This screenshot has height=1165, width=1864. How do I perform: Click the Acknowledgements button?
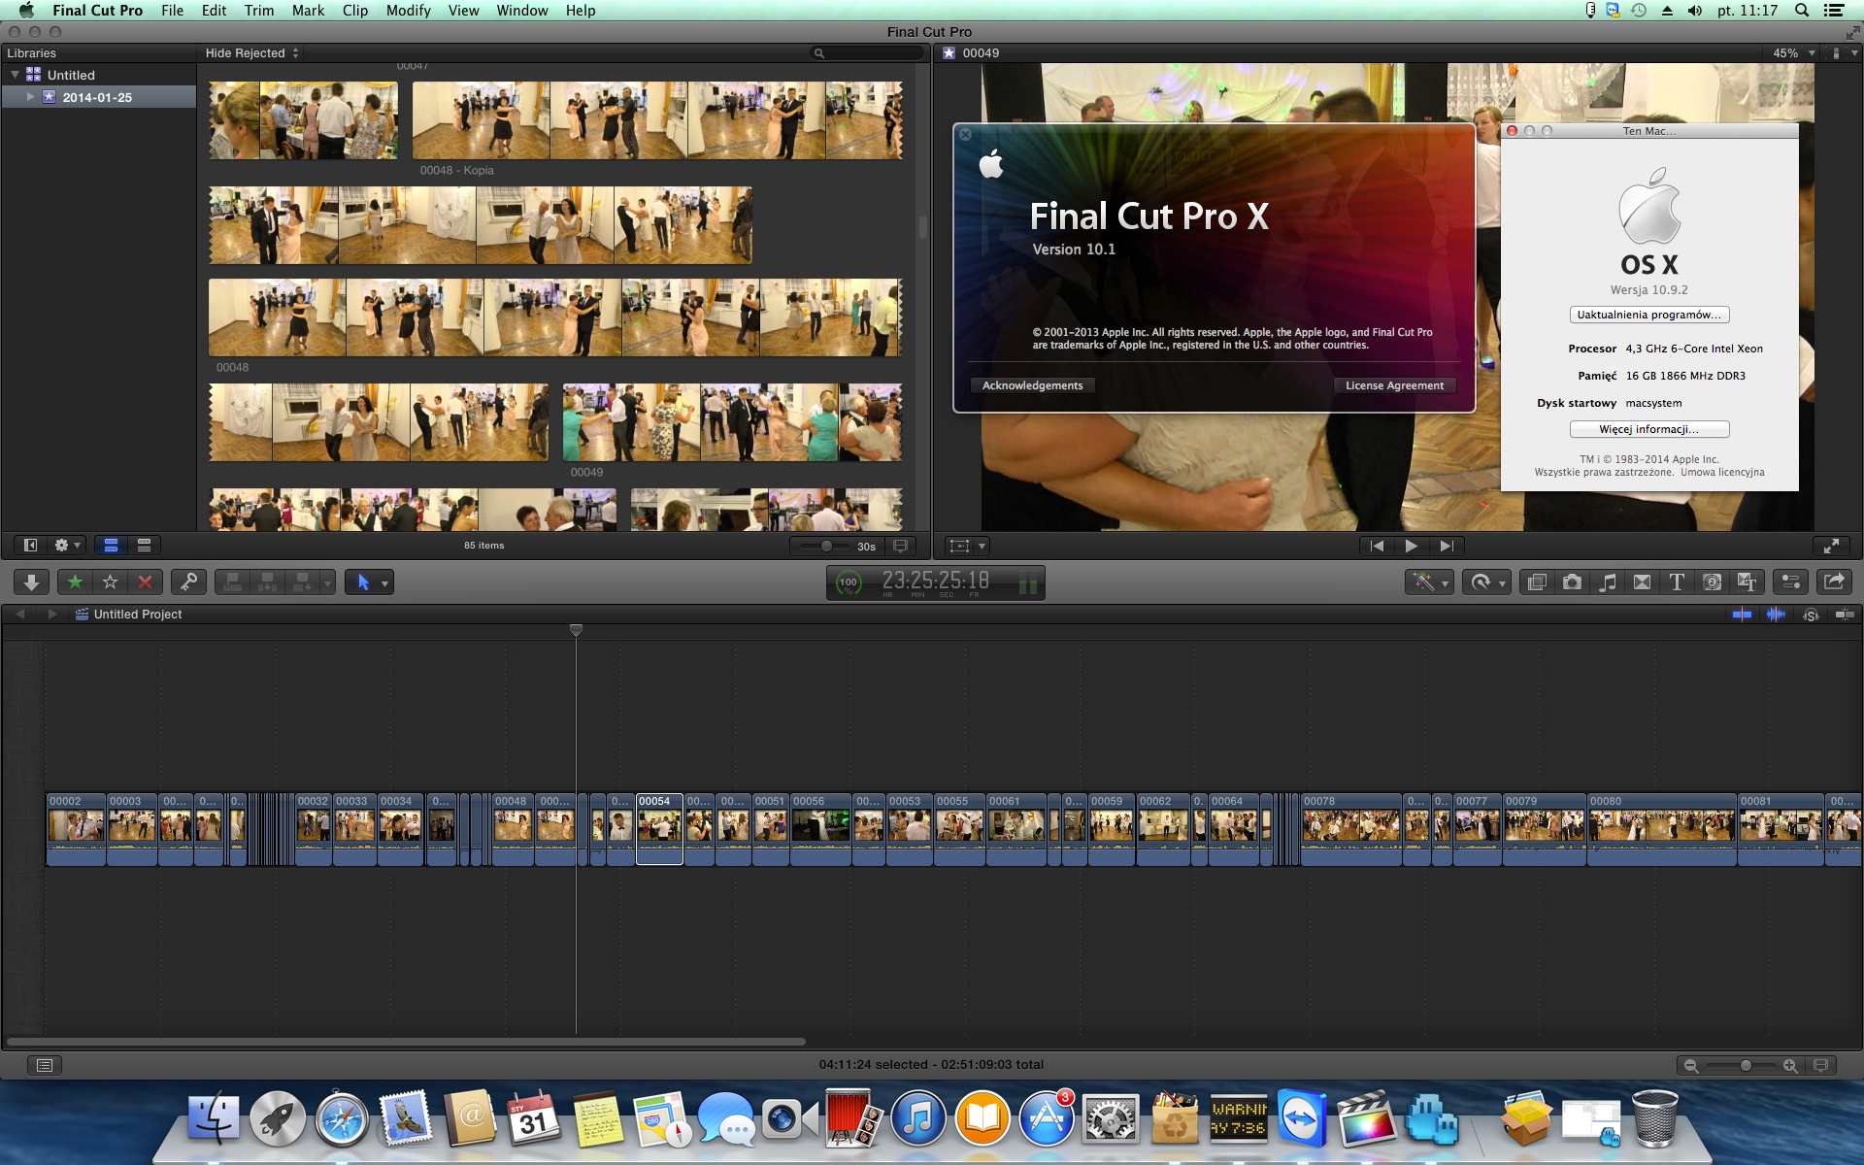point(1032,385)
